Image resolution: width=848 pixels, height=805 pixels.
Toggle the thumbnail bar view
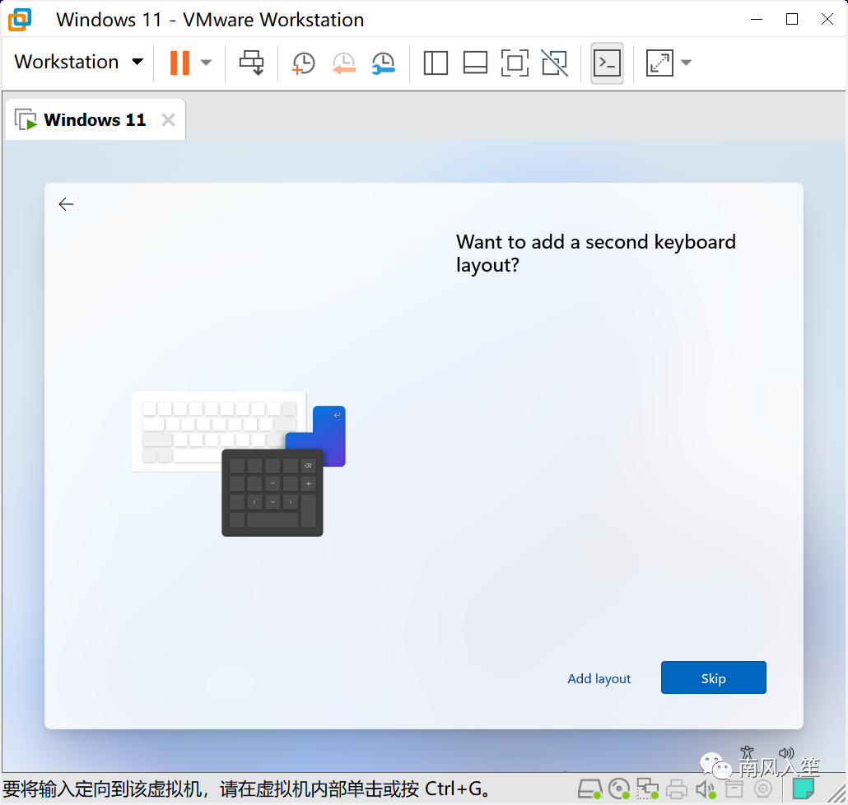(475, 63)
